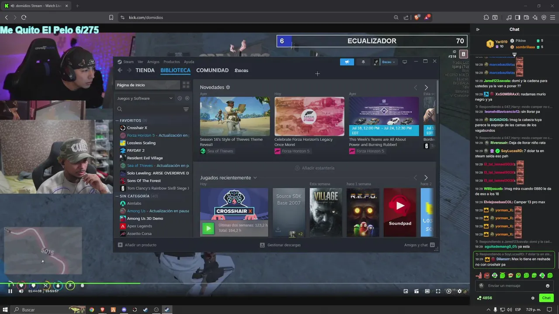The image size is (559, 314).
Task: Expand the Jugados recientemente sort dropdown
Action: click(255, 178)
